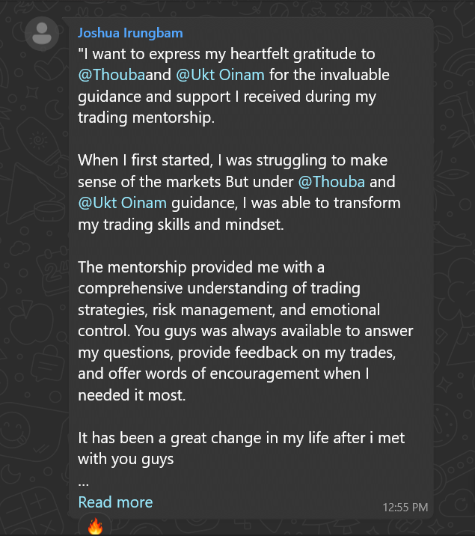
Task: Click the line "my trading skills and mindset."
Action: pos(181,225)
